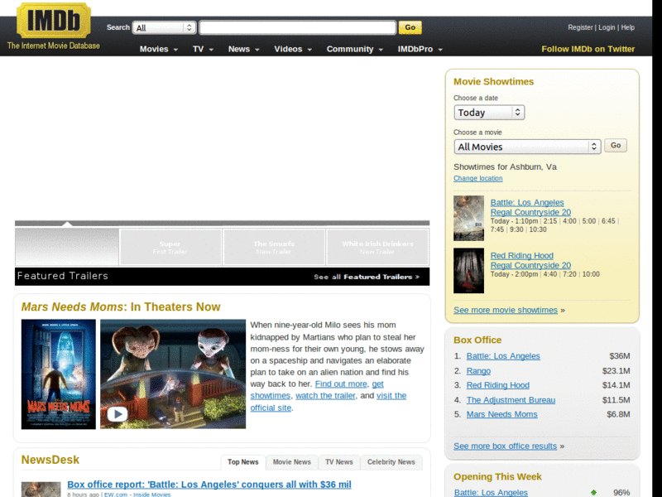Open the box office report headline

coord(209,485)
